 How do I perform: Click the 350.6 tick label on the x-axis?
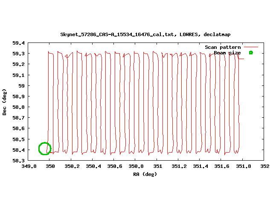(115, 167)
